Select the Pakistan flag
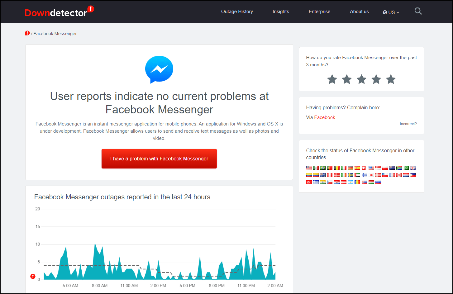 [406, 168]
